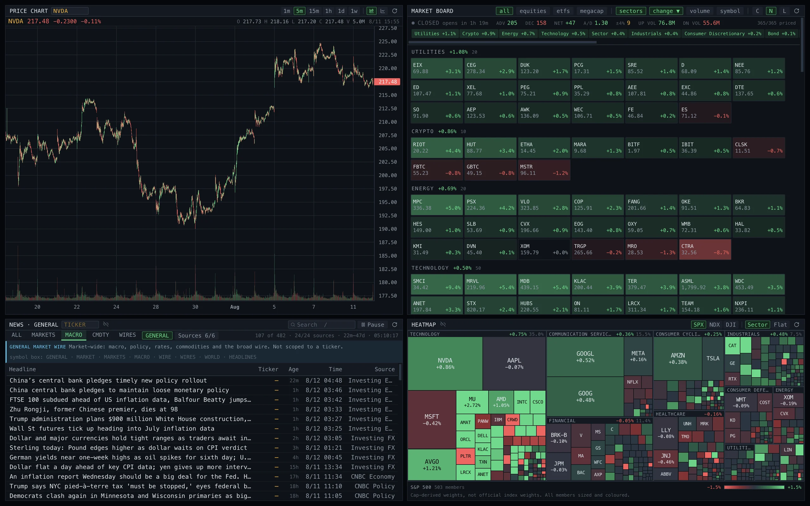
Task: Switch chart to line view icon
Action: [x=383, y=11]
